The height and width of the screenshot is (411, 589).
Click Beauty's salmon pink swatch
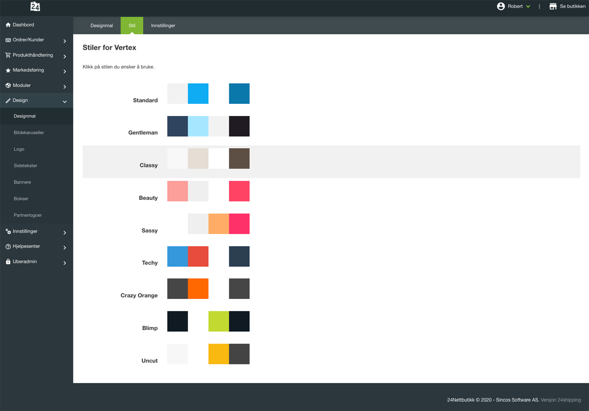[177, 191]
